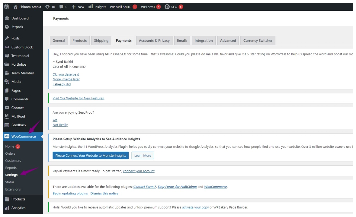This screenshot has width=356, height=217.
Task: Click the Comments speech bubble sidebar icon
Action: pos(7,99)
